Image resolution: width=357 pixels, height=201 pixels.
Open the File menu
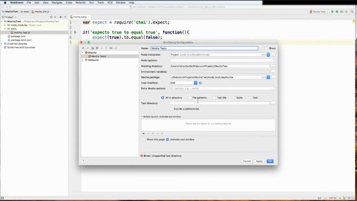pyautogui.click(x=29, y=2)
